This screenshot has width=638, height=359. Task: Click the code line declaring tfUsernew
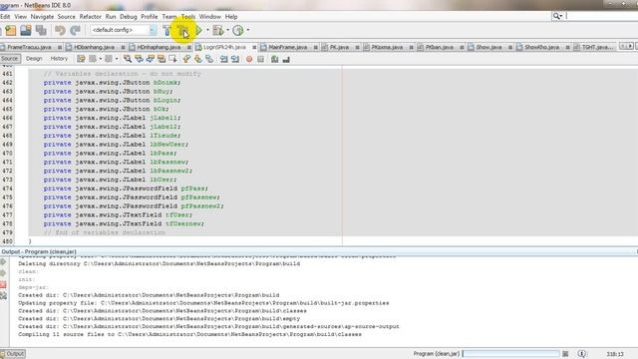[124, 223]
